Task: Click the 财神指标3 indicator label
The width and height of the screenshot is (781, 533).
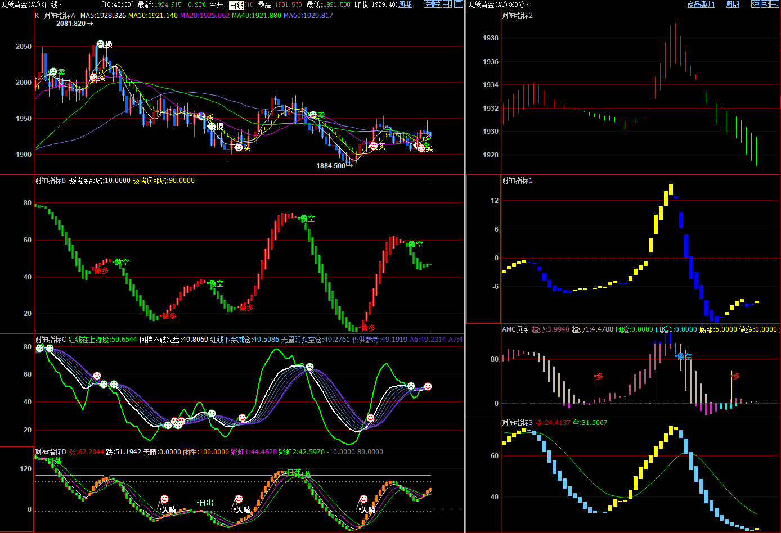Action: pyautogui.click(x=517, y=423)
